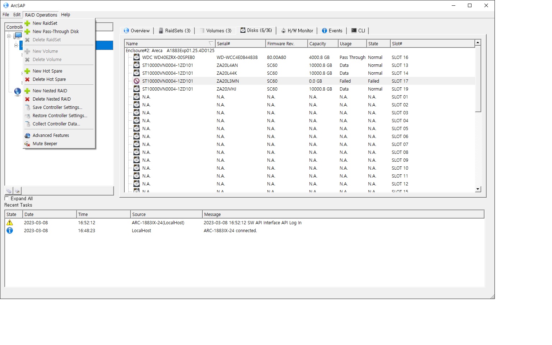Open the Edit menu
Image resolution: width=552 pixels, height=345 pixels.
tap(17, 15)
